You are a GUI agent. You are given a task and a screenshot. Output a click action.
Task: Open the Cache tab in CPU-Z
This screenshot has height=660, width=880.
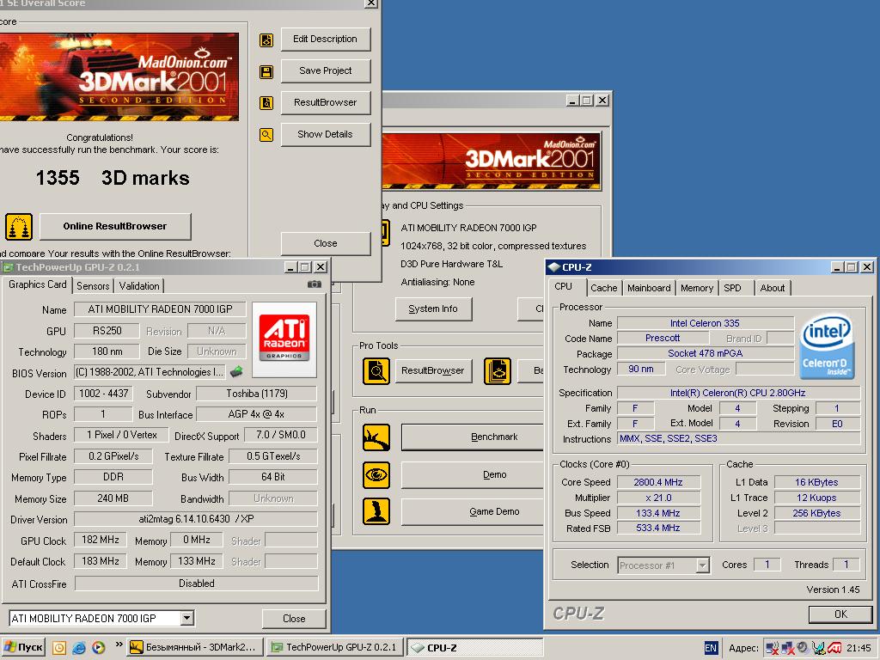[x=604, y=288]
